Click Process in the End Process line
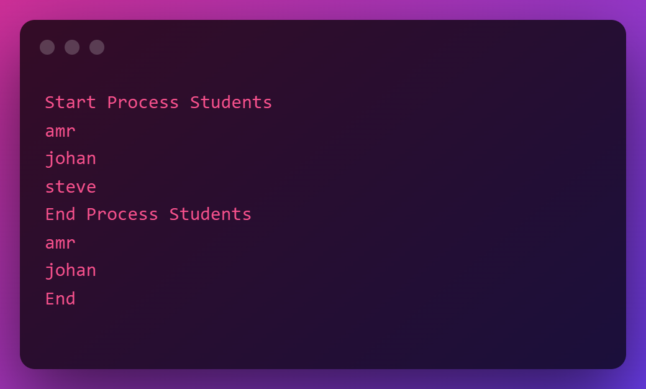The width and height of the screenshot is (646, 389). (122, 214)
